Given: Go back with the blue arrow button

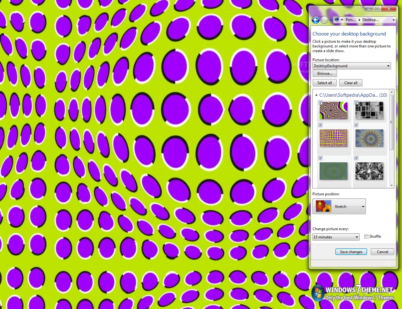Looking at the screenshot, I should pyautogui.click(x=316, y=20).
